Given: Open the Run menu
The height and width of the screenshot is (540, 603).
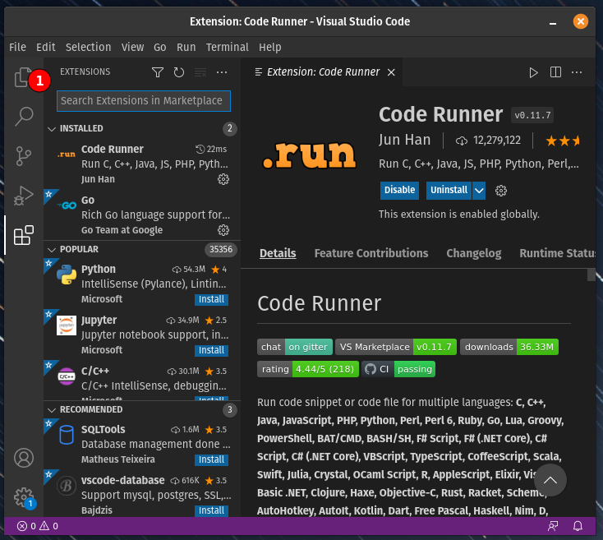Looking at the screenshot, I should (186, 47).
